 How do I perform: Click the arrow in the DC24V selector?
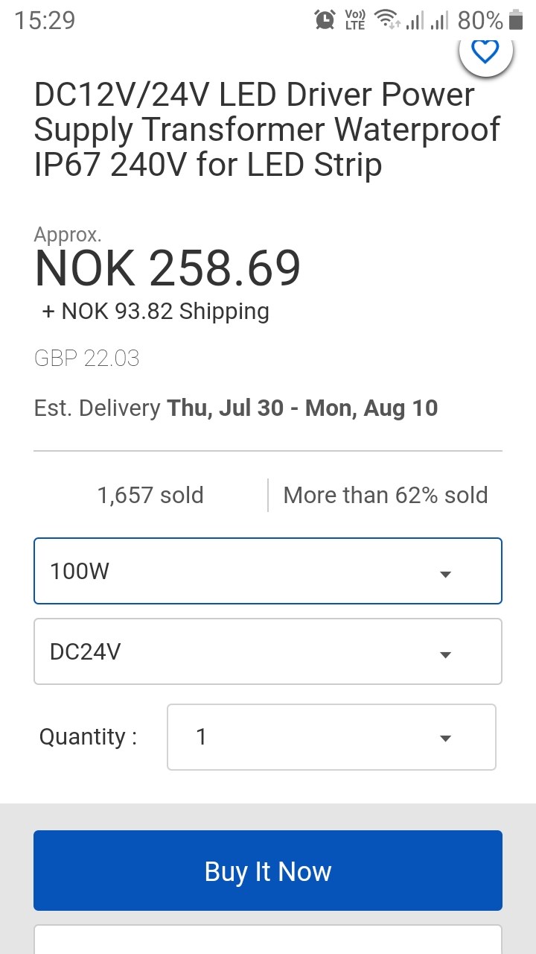[445, 654]
